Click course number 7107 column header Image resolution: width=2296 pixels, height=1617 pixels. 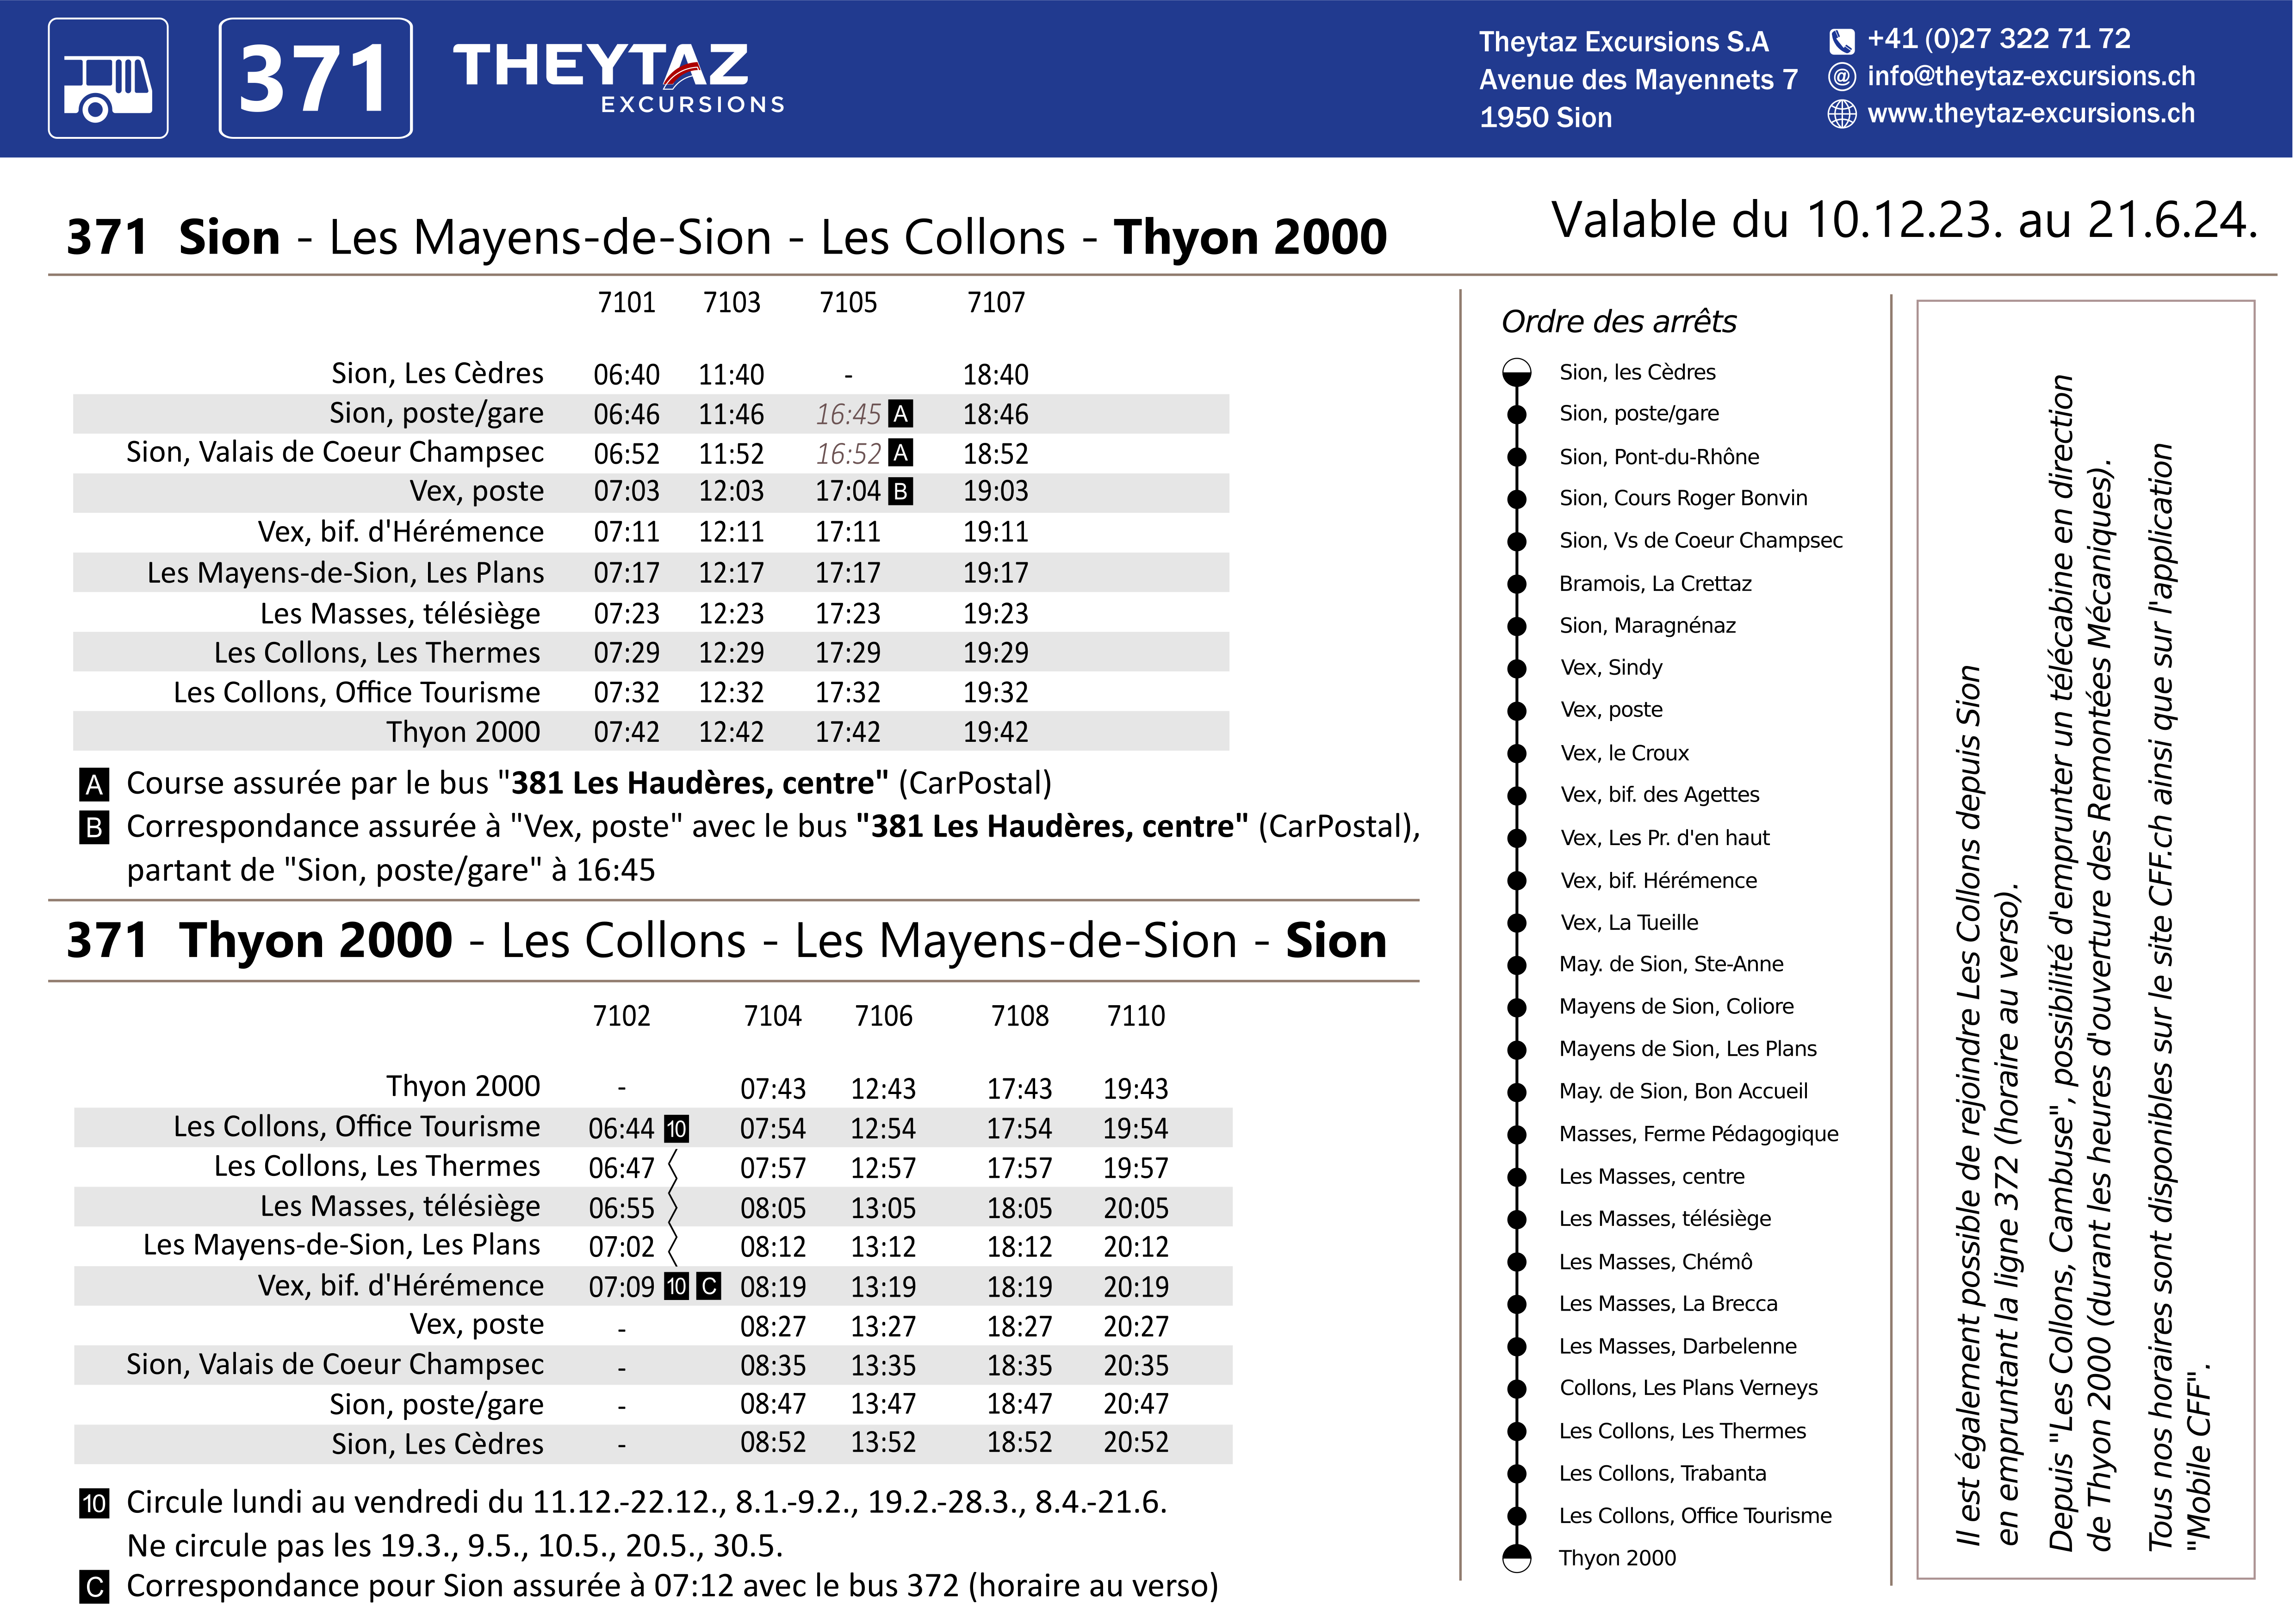[x=996, y=302]
